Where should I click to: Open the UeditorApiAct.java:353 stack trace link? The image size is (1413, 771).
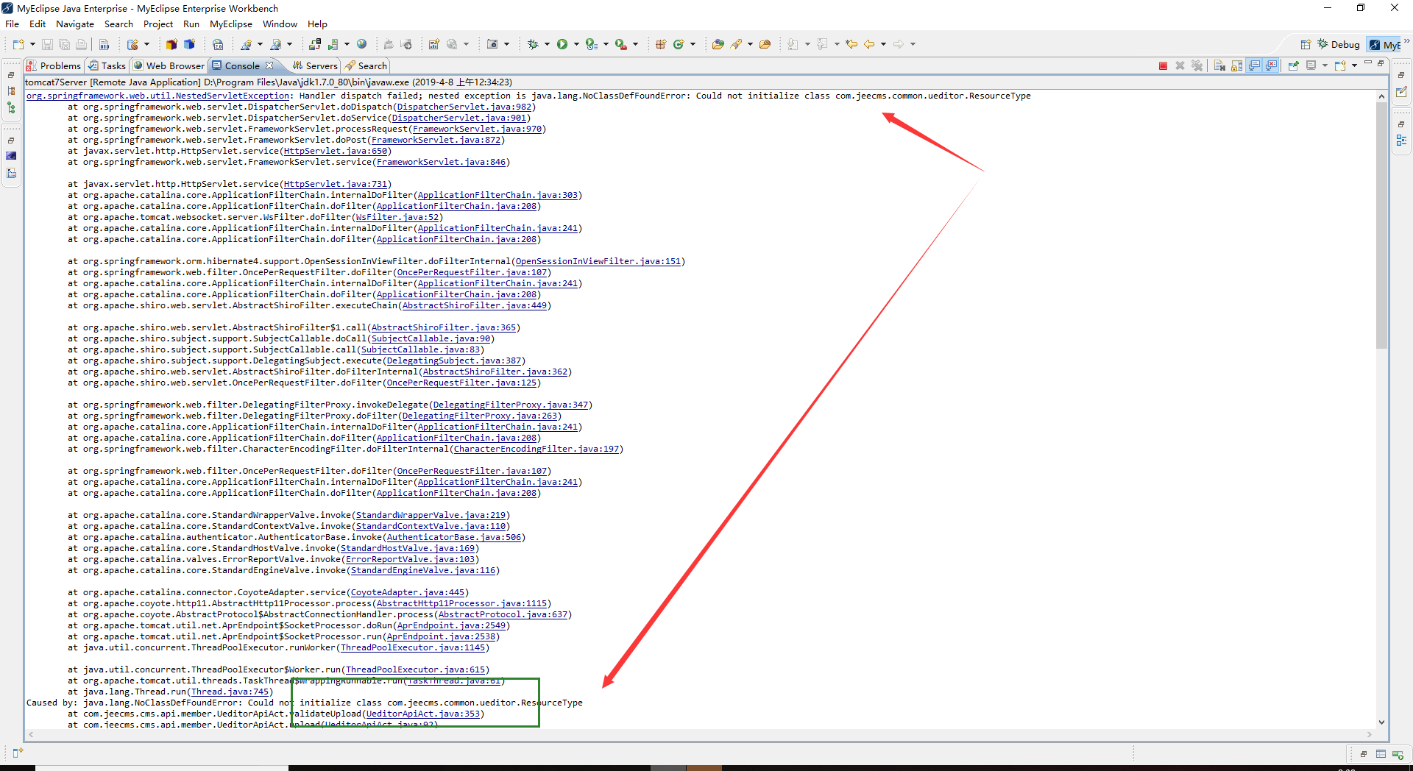click(423, 714)
